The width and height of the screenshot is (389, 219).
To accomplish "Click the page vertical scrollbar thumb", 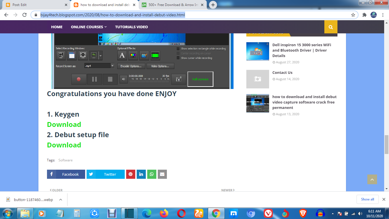I will coord(386,144).
